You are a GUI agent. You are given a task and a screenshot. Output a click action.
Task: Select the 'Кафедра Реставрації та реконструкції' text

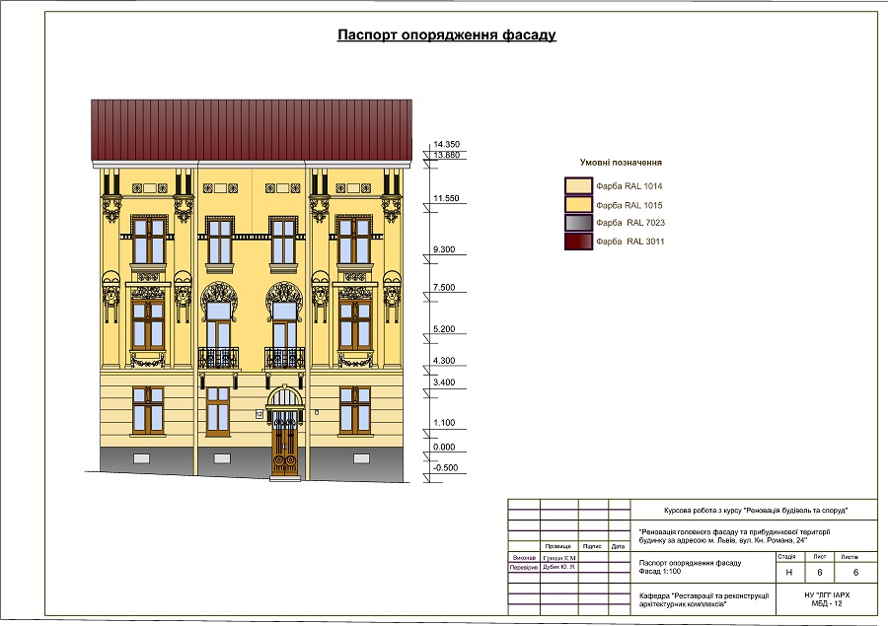click(x=703, y=600)
